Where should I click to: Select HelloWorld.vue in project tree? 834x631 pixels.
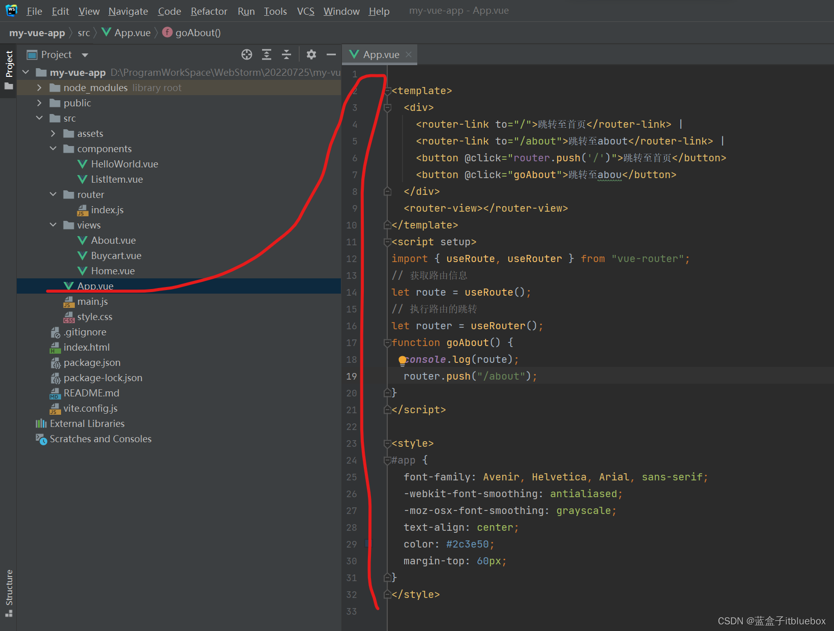[x=125, y=164]
